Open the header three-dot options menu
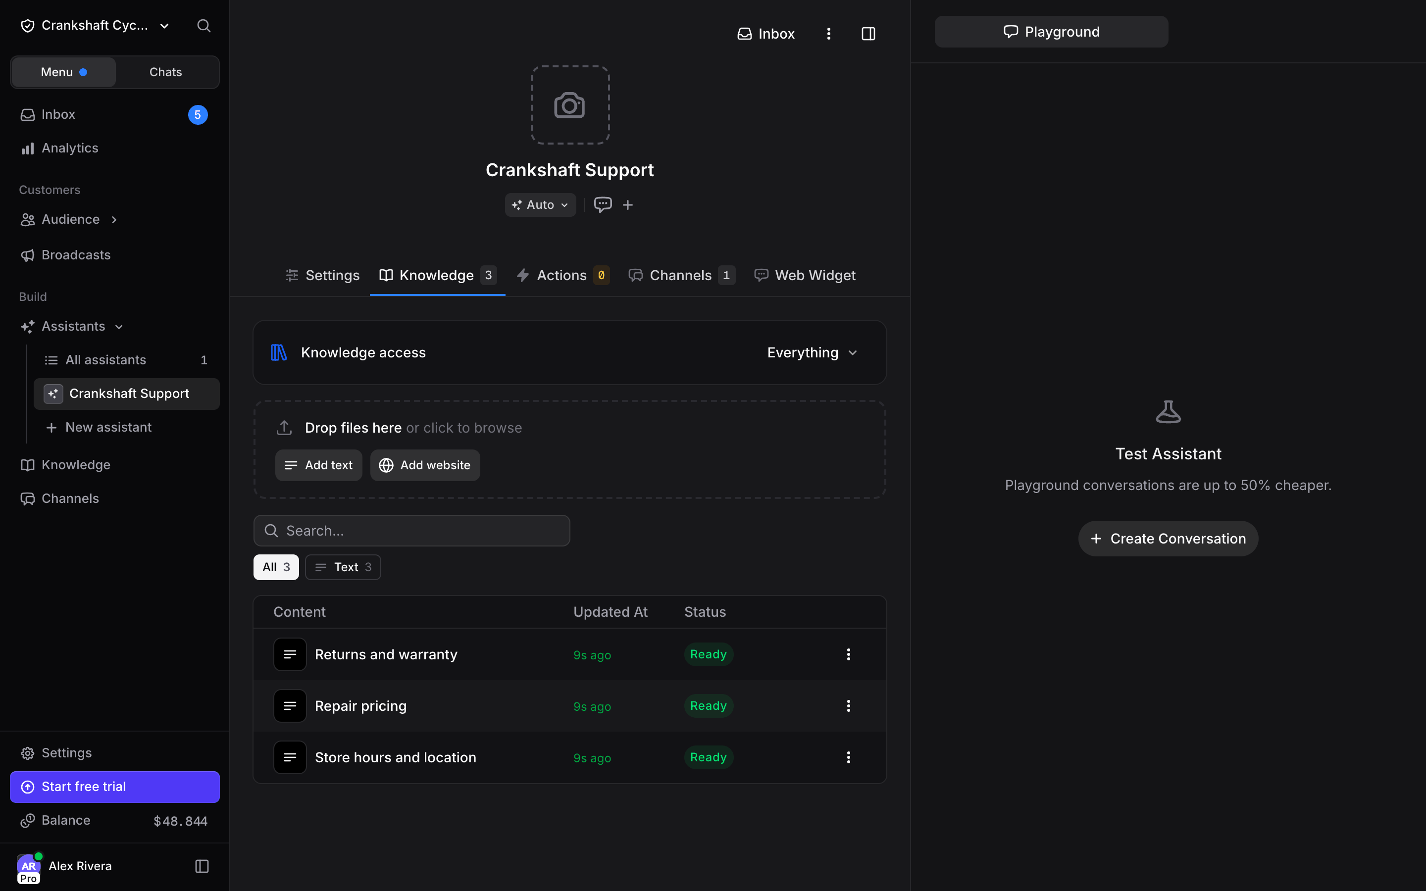1426x891 pixels. (x=828, y=34)
